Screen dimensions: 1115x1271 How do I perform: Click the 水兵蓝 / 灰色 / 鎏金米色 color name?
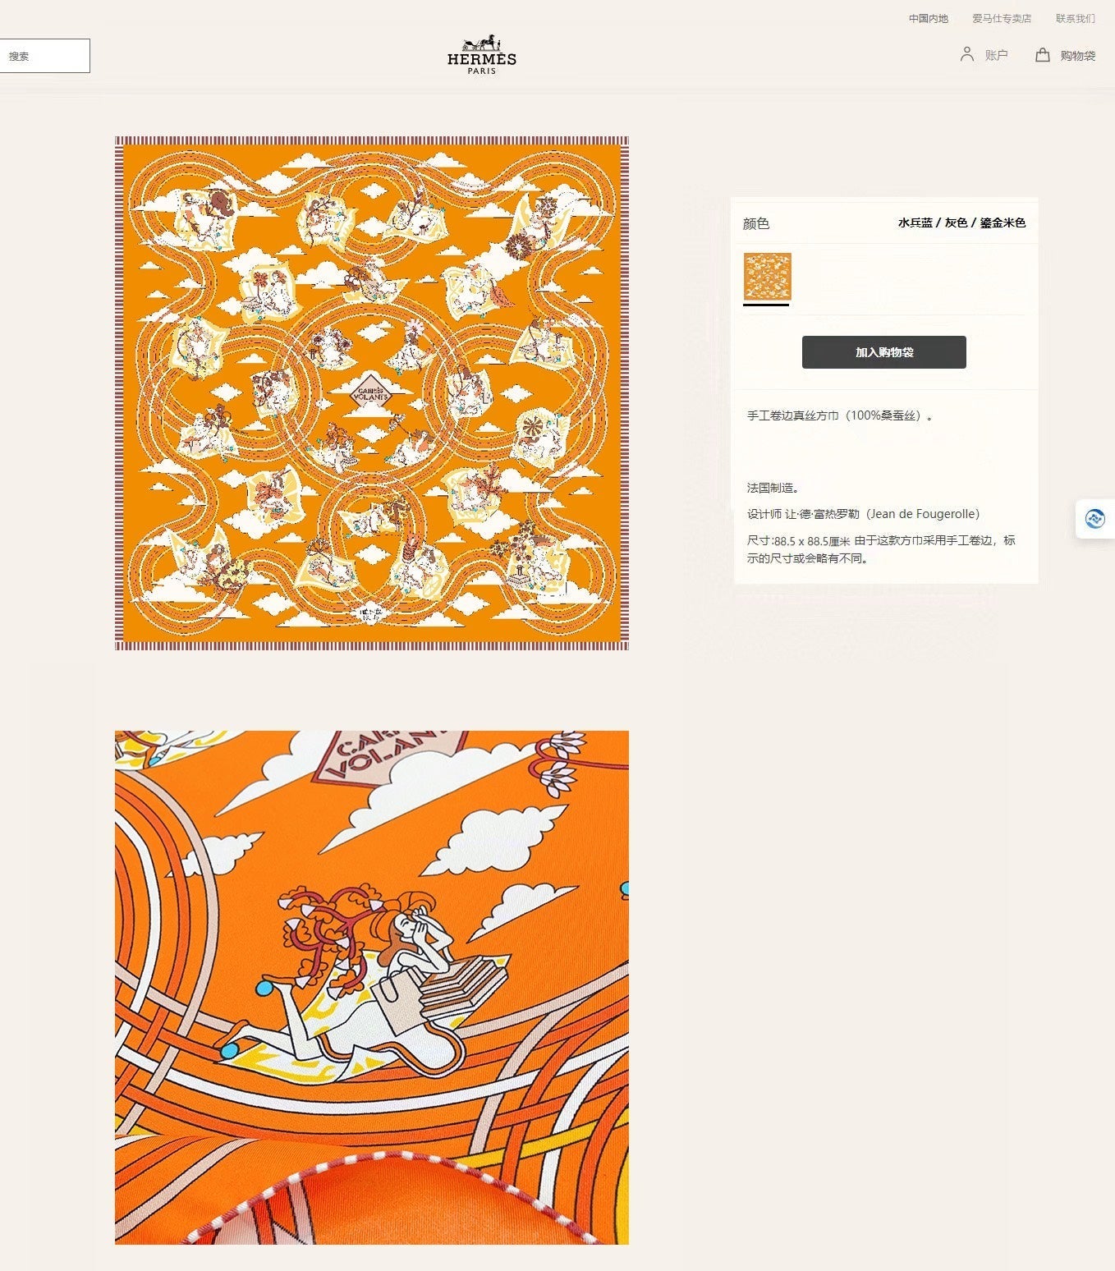click(x=961, y=223)
